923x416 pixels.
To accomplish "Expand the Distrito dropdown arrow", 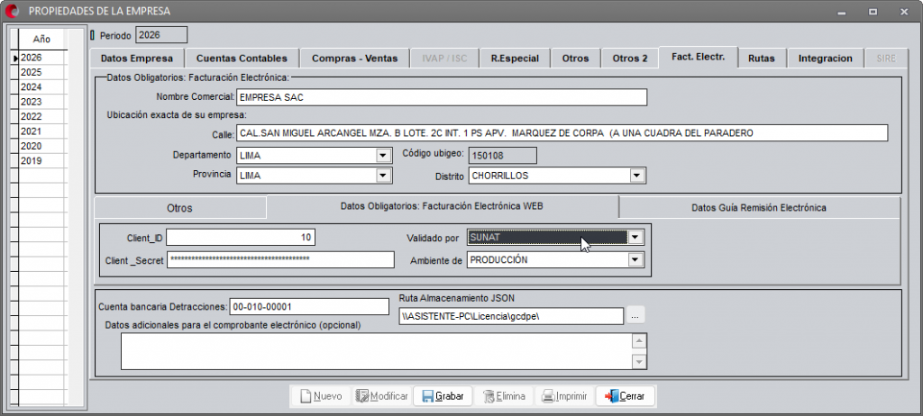I will coord(635,176).
